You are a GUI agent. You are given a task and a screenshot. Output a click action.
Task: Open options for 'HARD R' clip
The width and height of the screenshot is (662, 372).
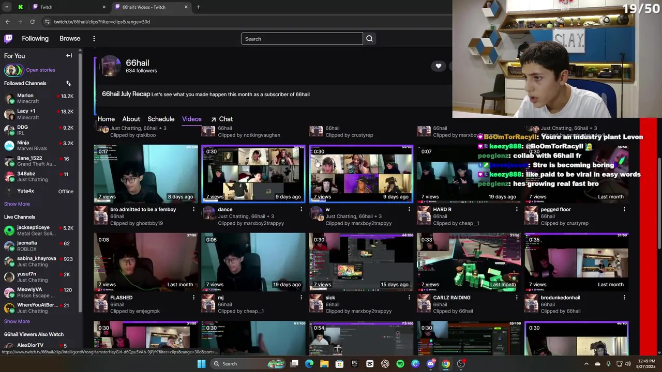coord(516,209)
